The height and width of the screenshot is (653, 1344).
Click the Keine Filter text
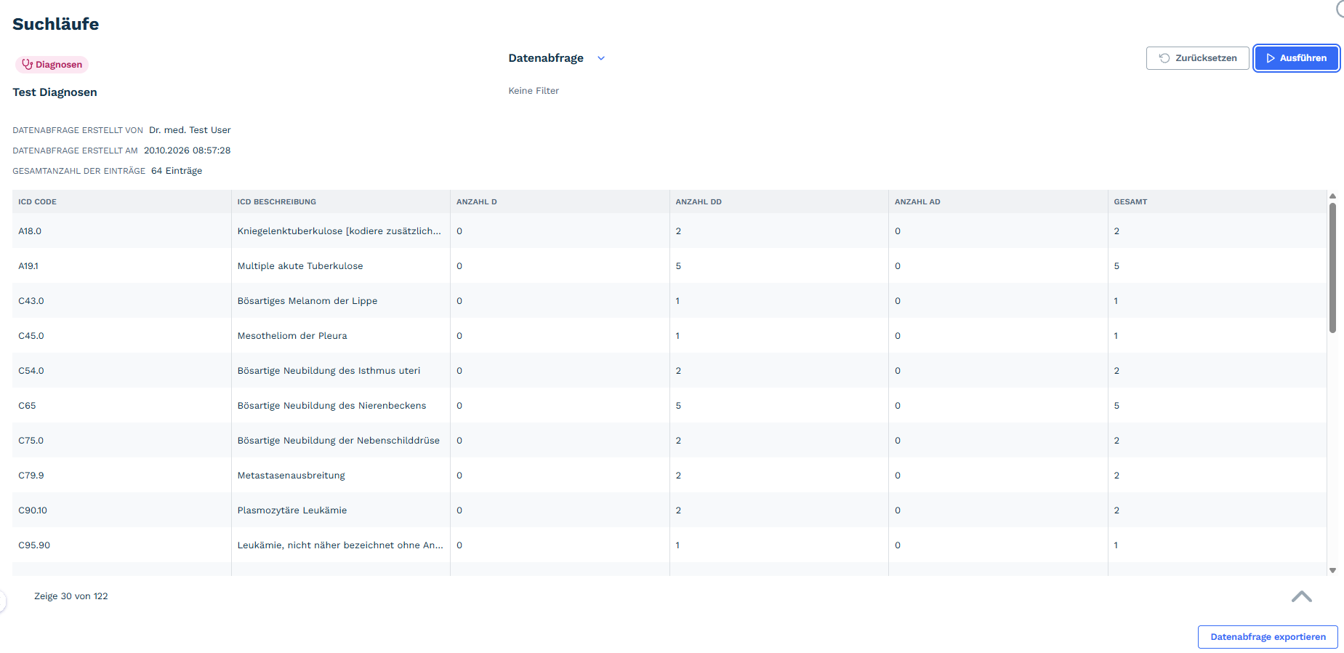click(x=534, y=91)
